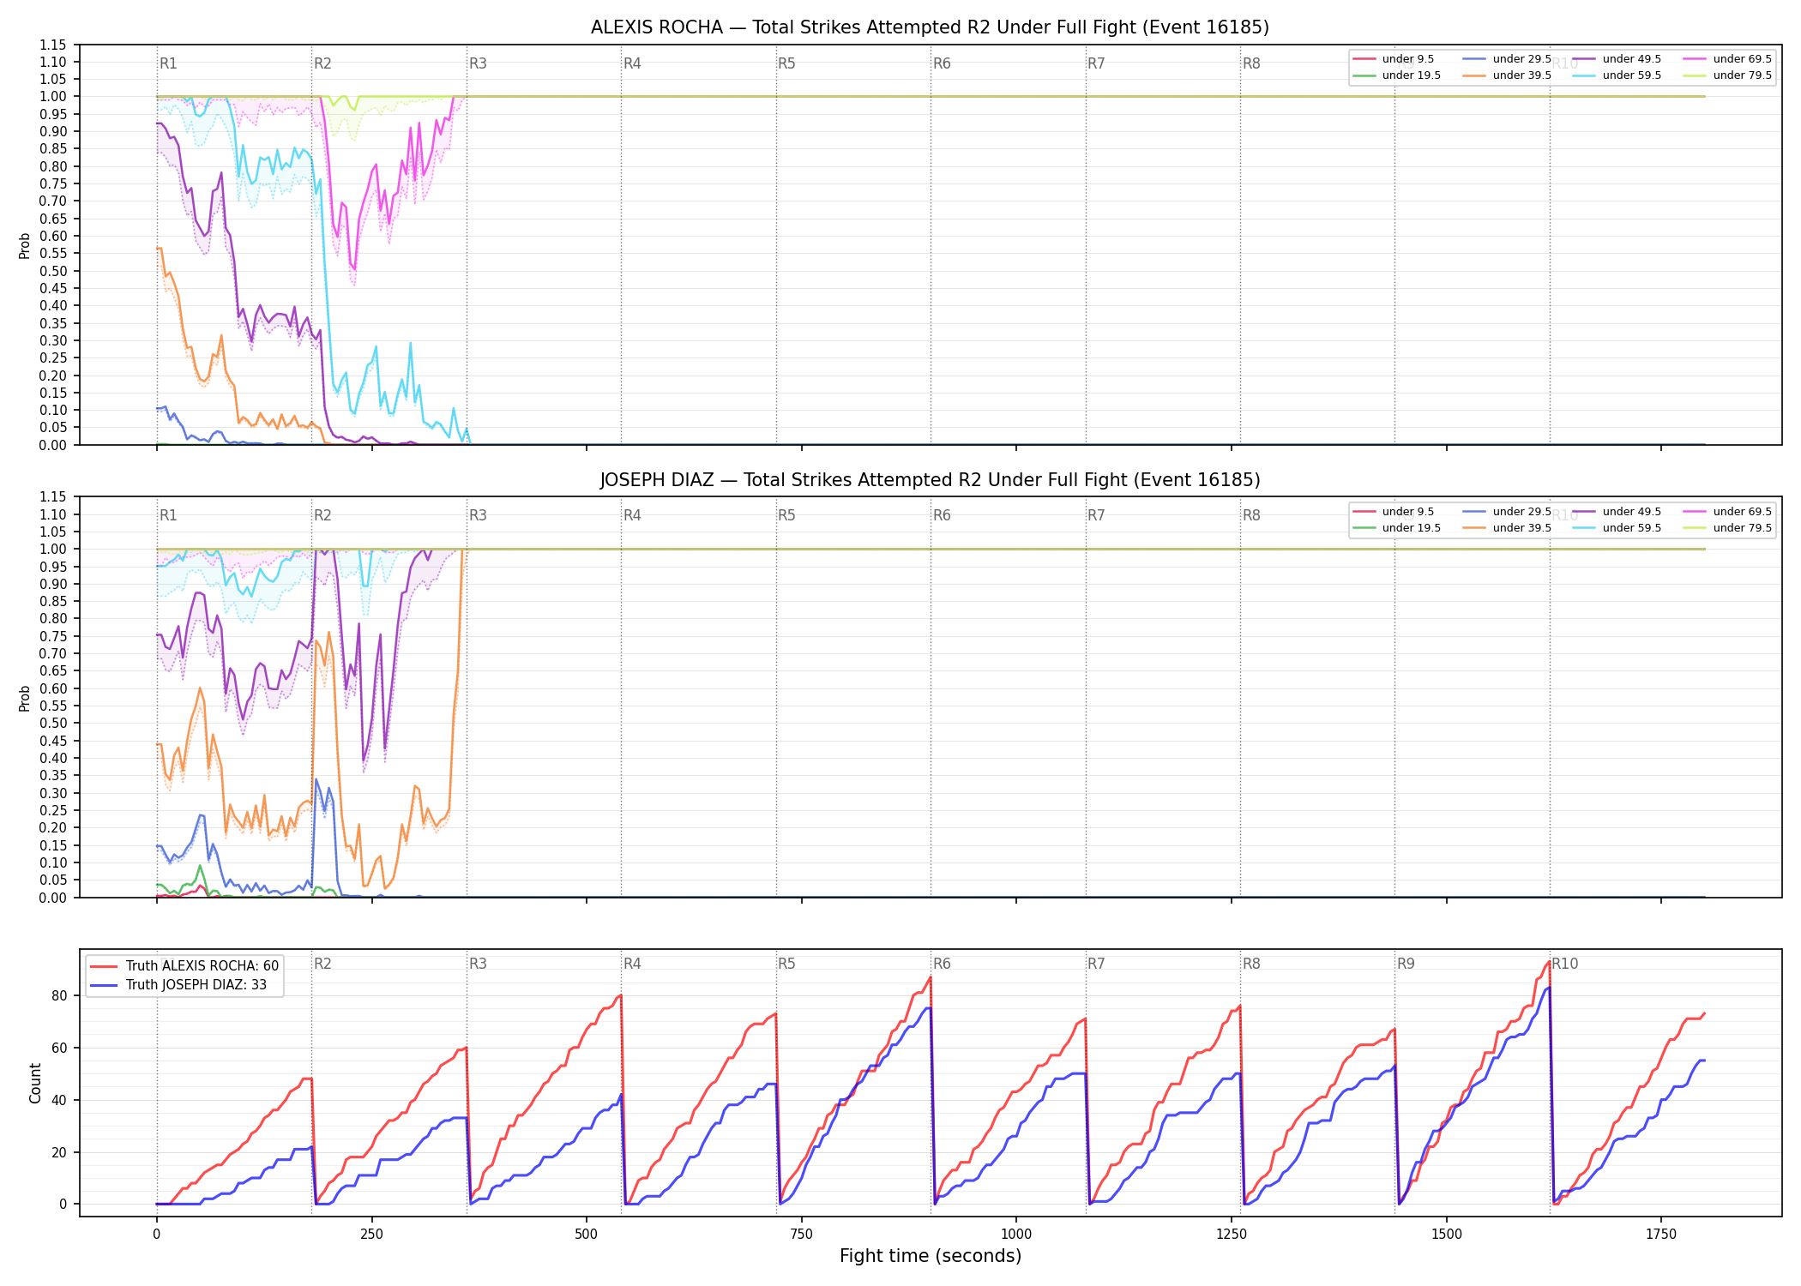Click the ALEXIS ROCHA chart title
1801x1286 pixels.
tap(930, 27)
